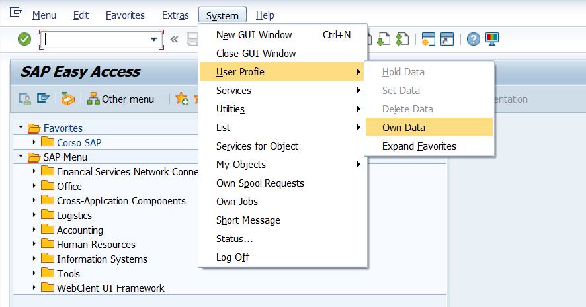
Task: Open the My Objects submenu entry
Action: (x=283, y=165)
